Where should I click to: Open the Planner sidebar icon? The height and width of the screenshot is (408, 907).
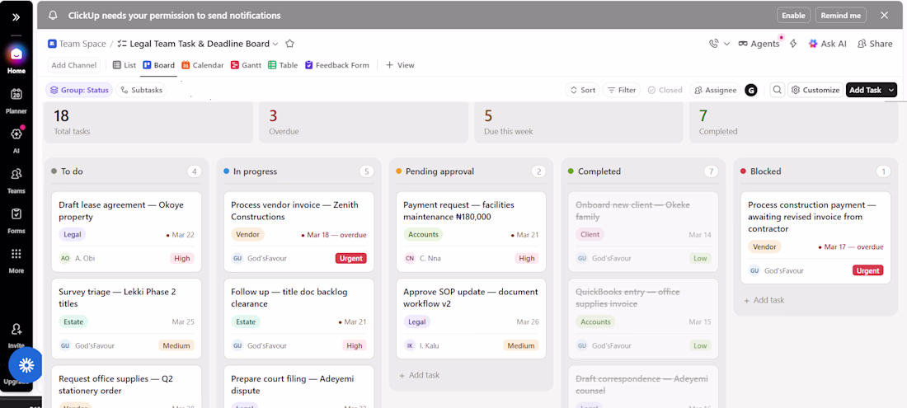(x=16, y=99)
